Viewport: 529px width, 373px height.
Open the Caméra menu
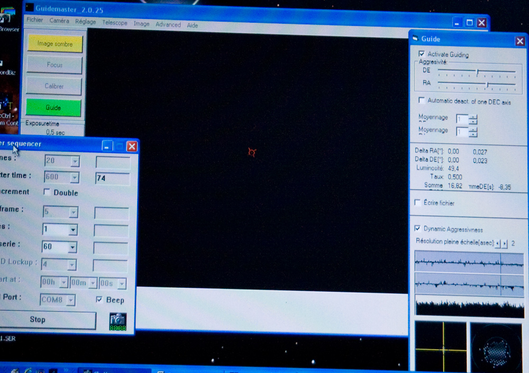click(59, 21)
